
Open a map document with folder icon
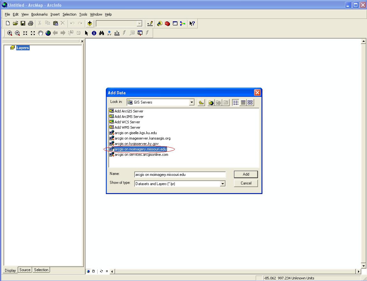[x=15, y=23]
